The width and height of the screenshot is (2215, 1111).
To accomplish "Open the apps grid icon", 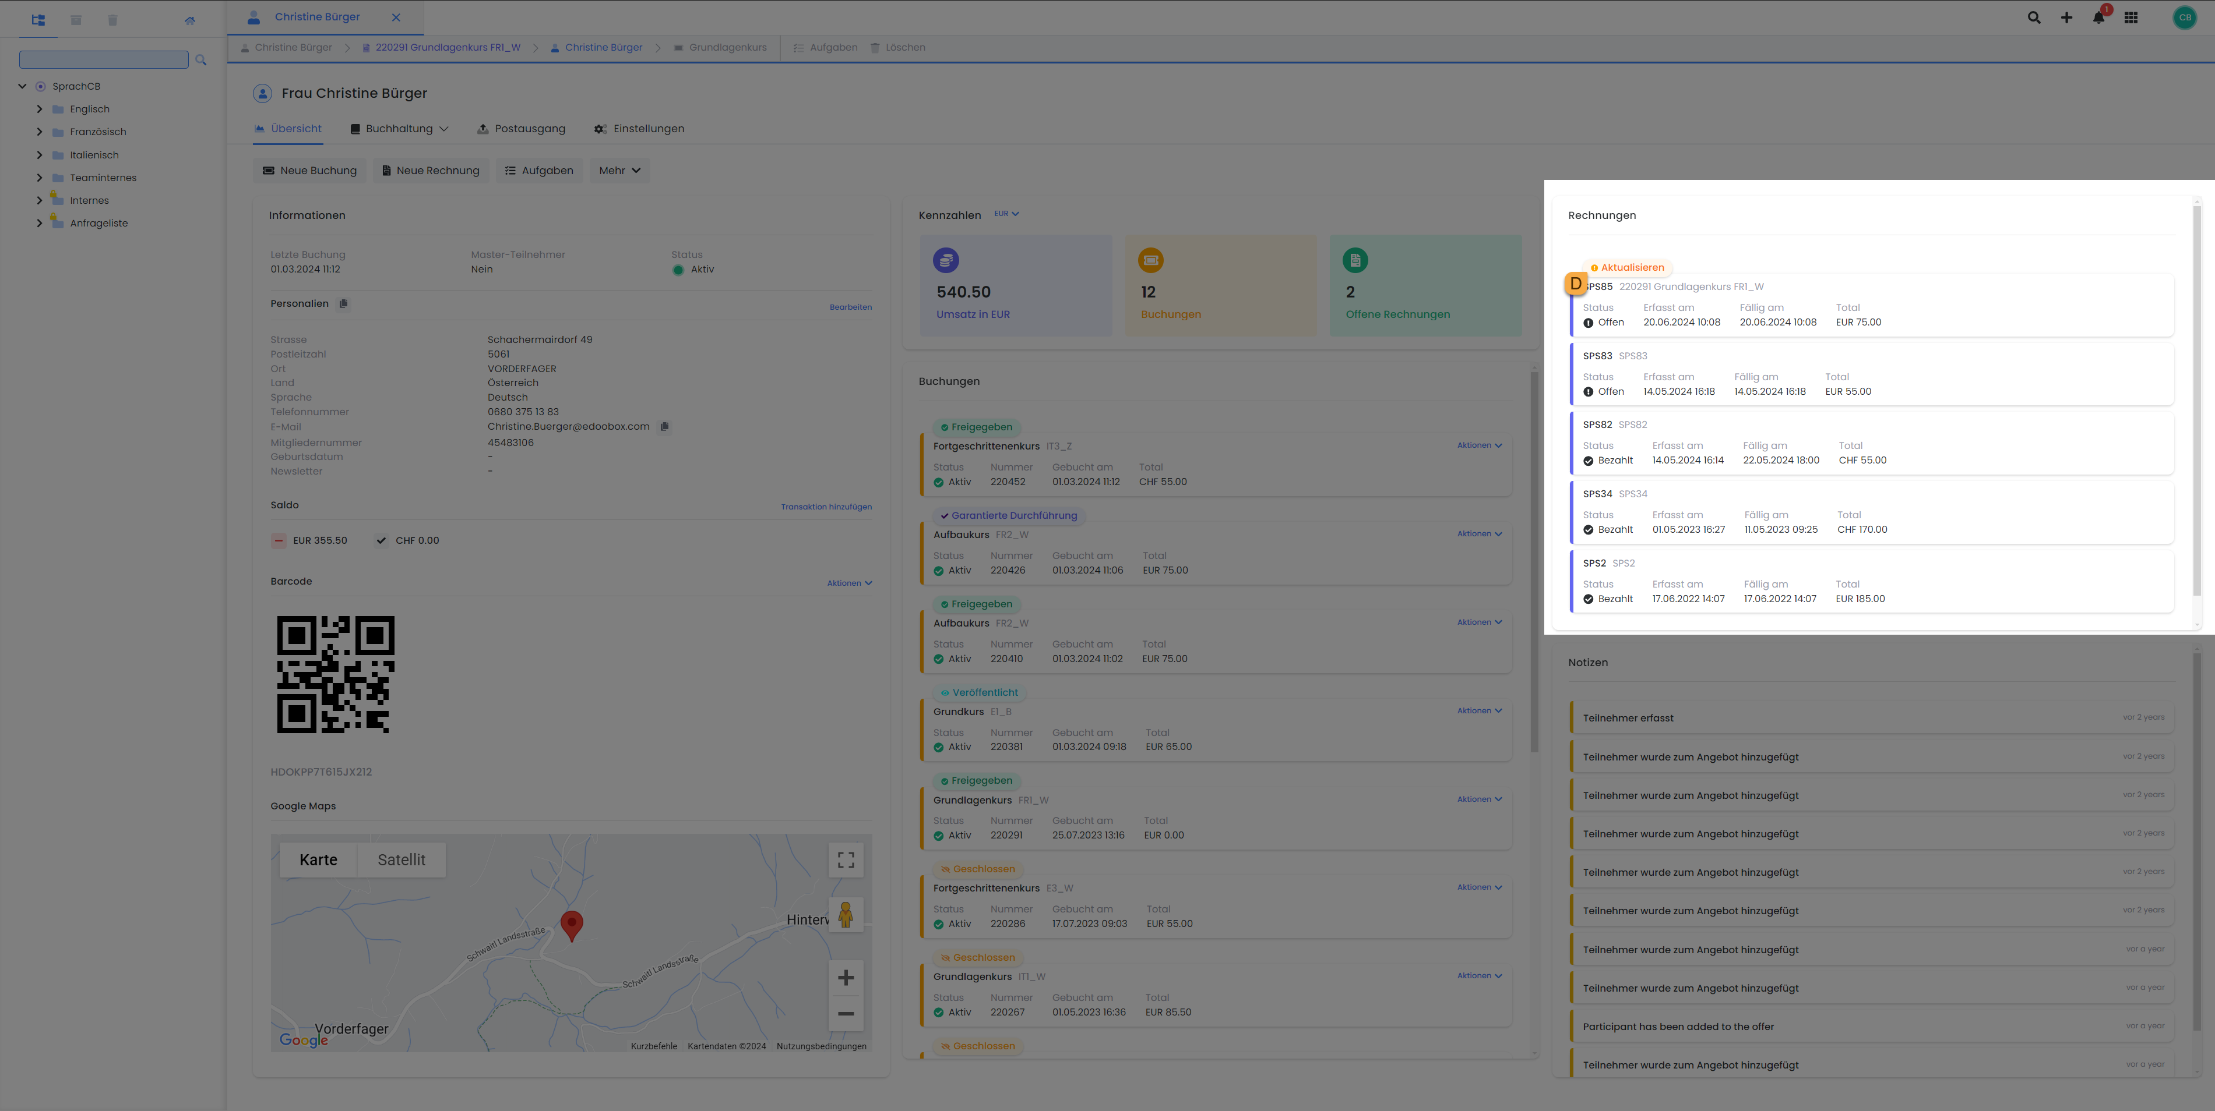I will [x=2131, y=18].
